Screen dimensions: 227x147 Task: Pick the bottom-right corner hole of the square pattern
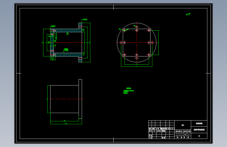[x=149, y=55]
